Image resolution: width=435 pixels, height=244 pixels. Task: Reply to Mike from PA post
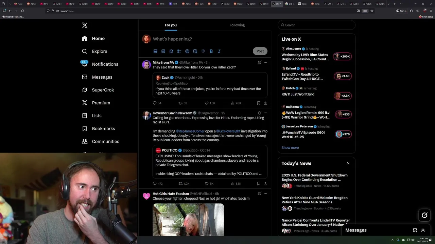157,103
